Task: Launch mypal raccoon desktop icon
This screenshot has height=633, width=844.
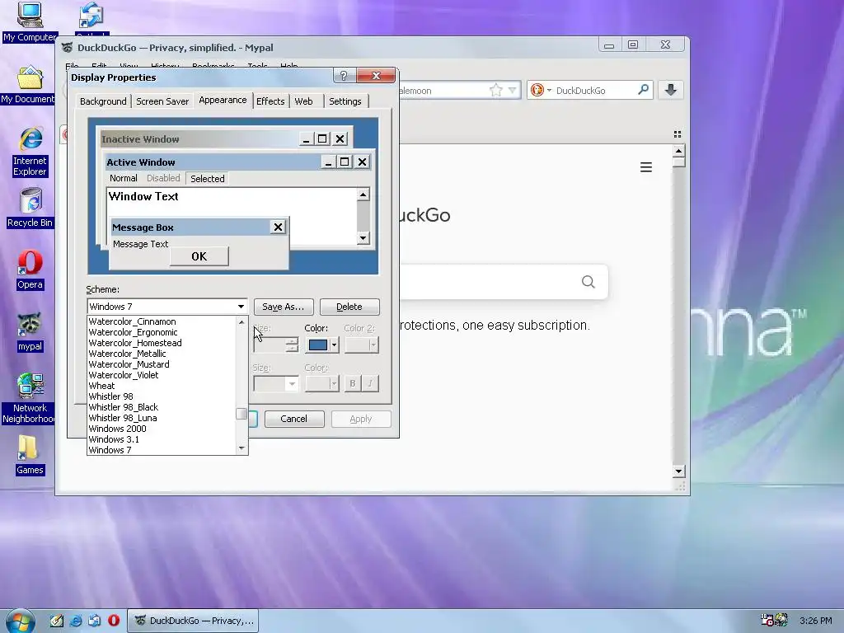Action: coord(30,332)
